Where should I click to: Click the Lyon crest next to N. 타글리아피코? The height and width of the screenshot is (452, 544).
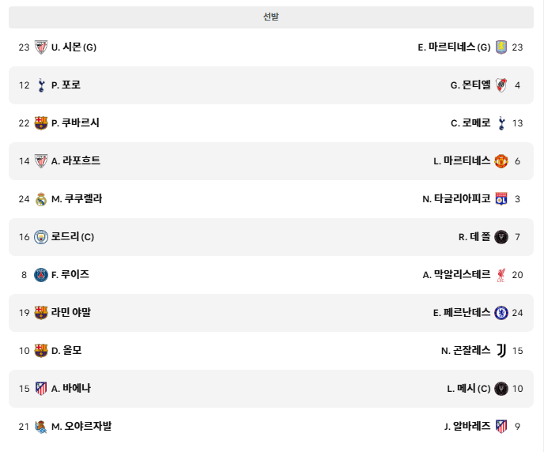point(501,199)
